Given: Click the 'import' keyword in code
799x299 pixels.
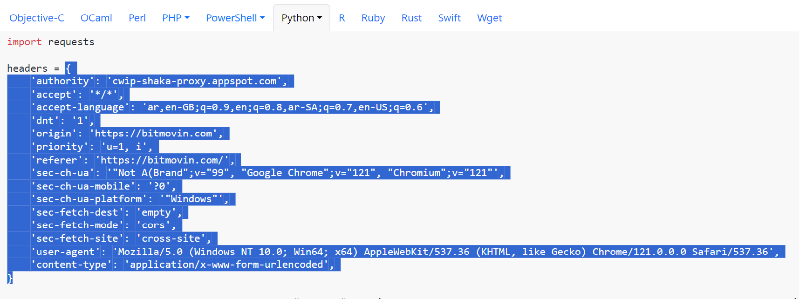Looking at the screenshot, I should click(x=24, y=42).
